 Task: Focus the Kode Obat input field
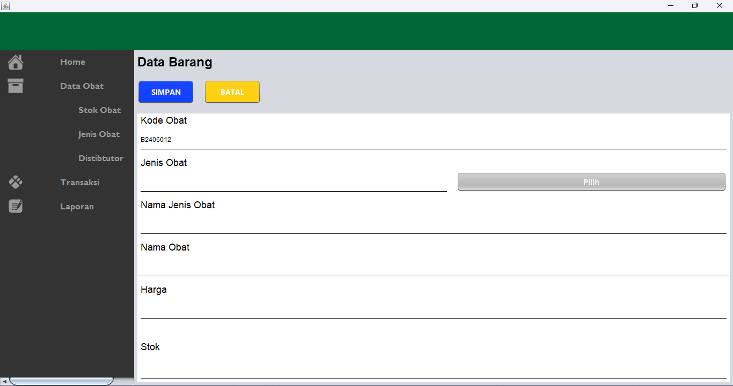433,140
